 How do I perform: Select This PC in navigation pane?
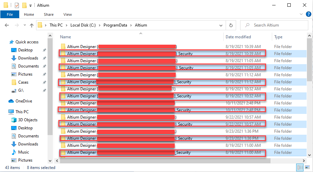coord(22,112)
